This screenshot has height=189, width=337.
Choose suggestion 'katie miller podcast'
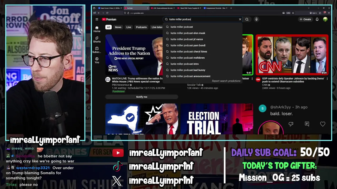click(x=202, y=27)
